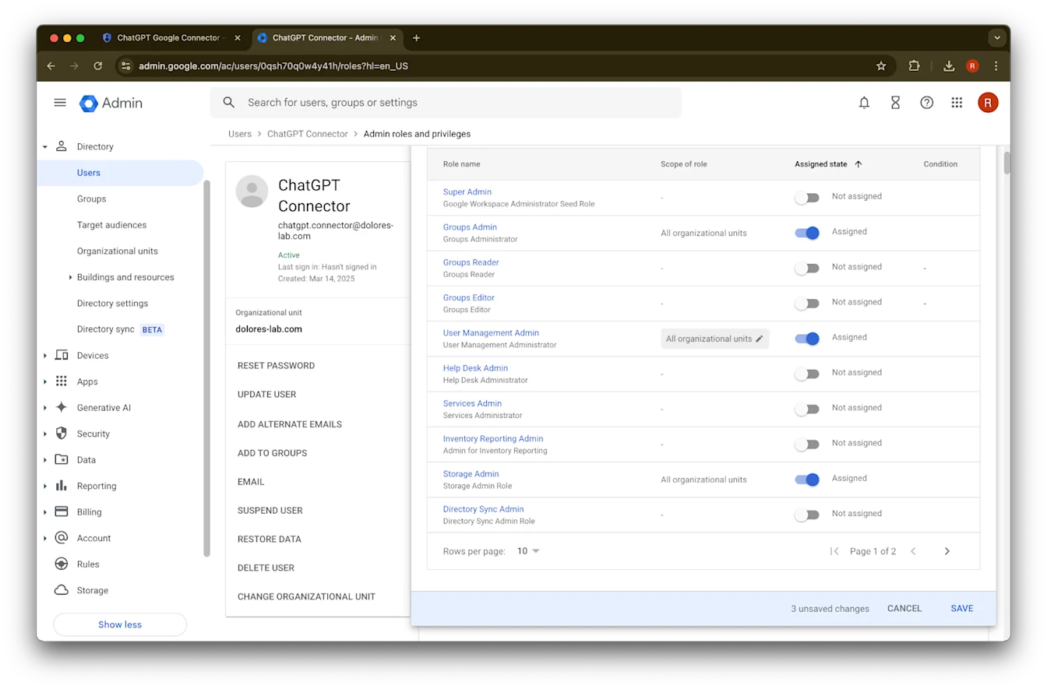
Task: Turn off User Management Admin role
Action: coord(807,339)
